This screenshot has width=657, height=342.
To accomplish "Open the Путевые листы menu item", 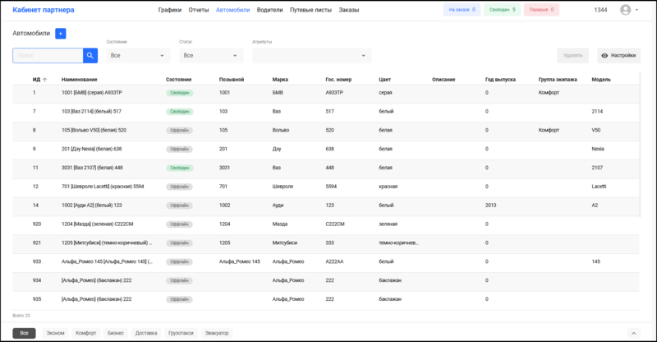I will click(311, 10).
